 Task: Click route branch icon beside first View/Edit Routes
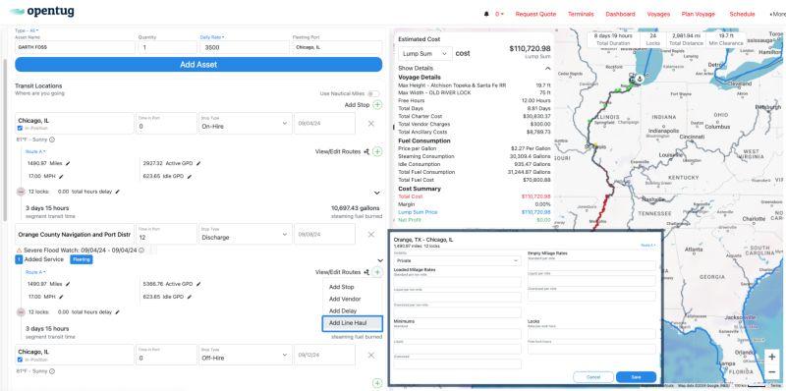point(366,151)
